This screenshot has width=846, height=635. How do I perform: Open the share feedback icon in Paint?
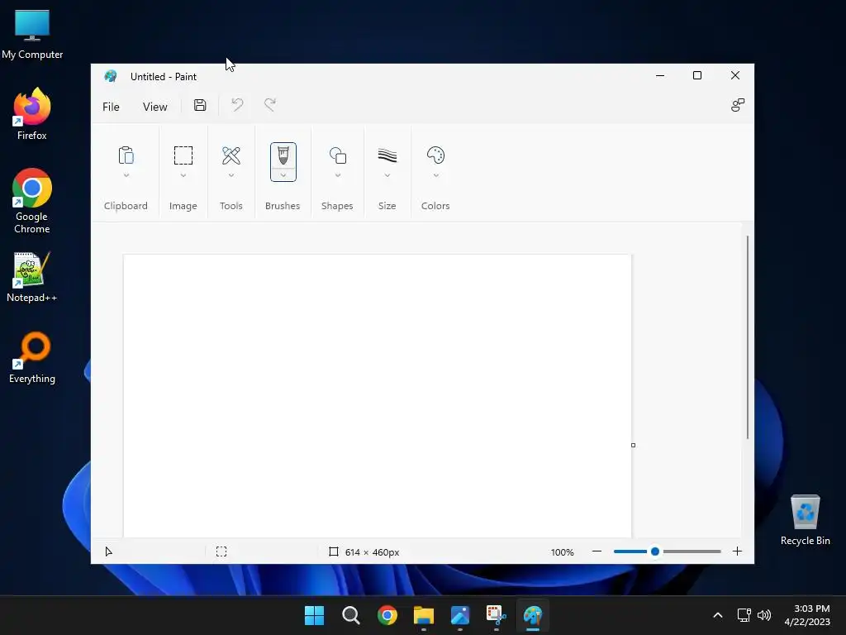coord(738,105)
